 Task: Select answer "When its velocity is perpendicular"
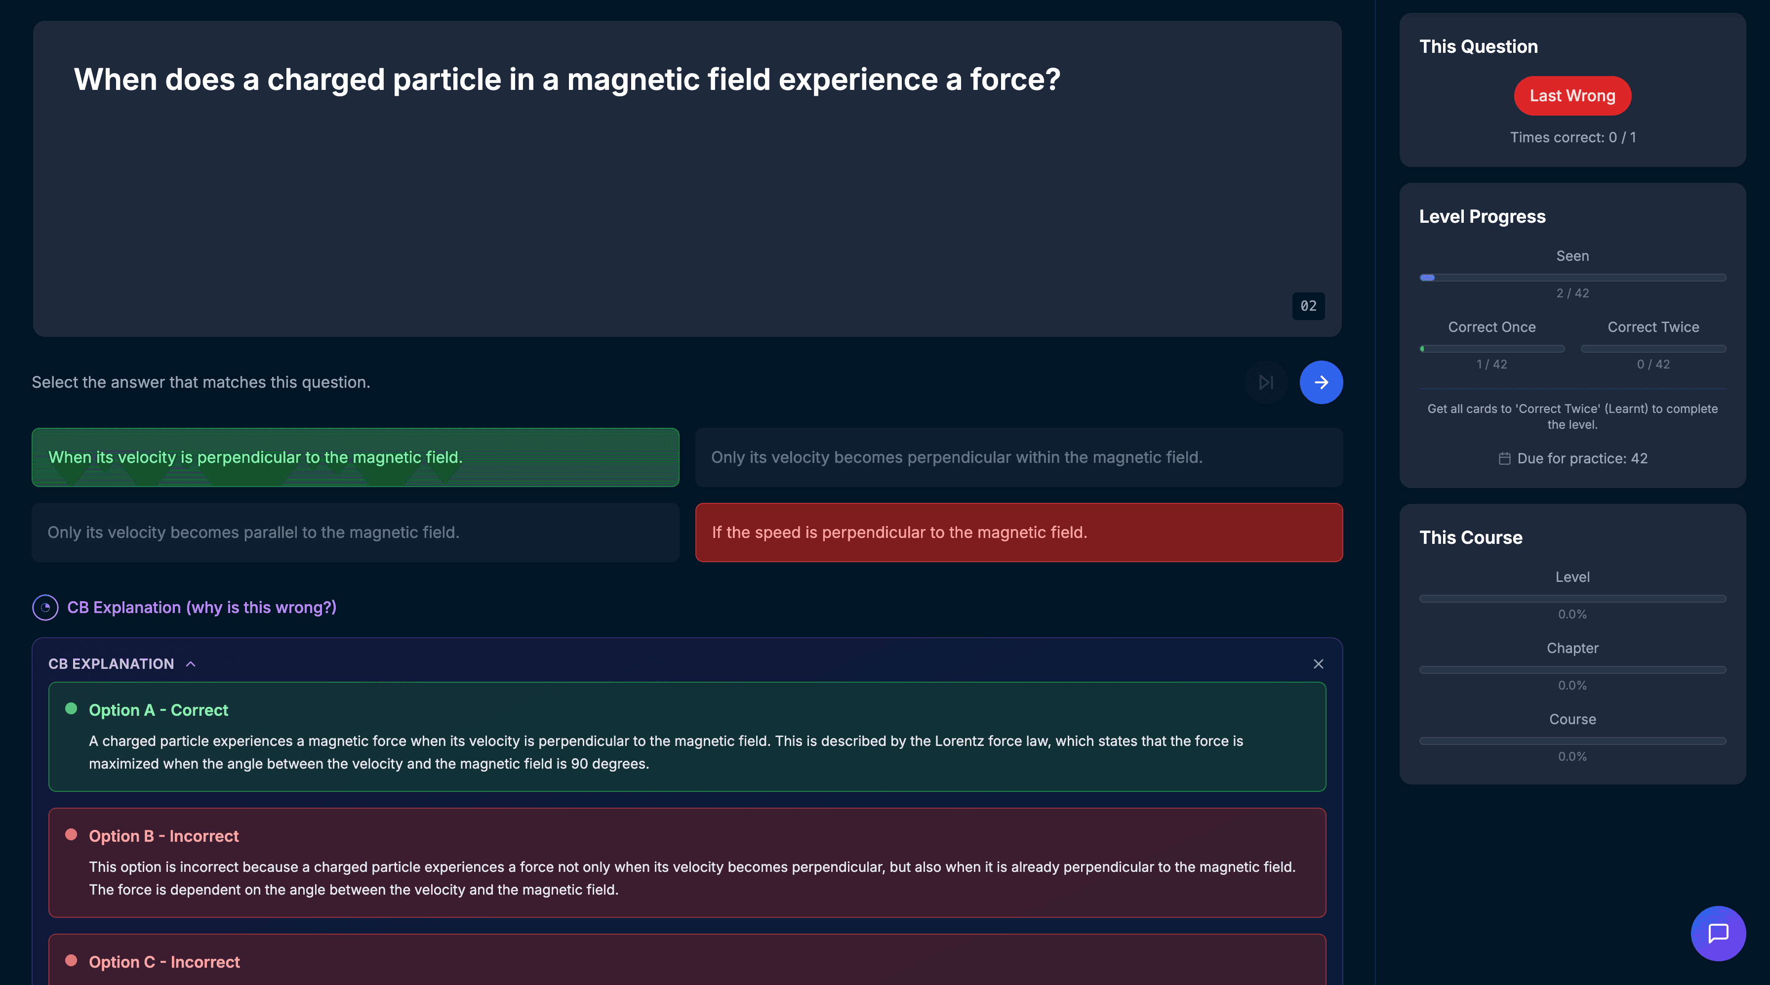(355, 457)
